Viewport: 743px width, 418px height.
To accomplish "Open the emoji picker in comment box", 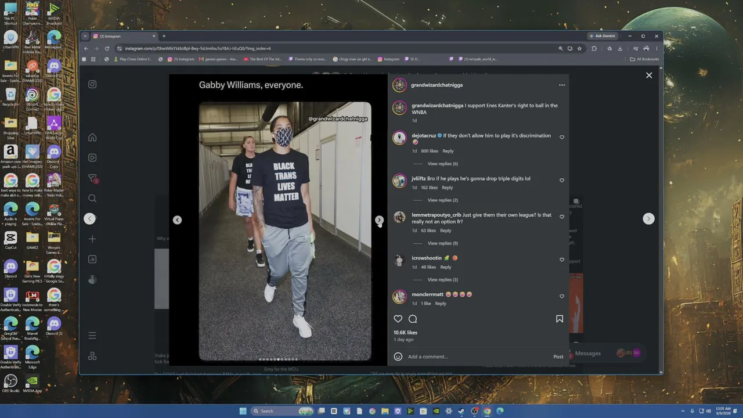I will pyautogui.click(x=398, y=356).
